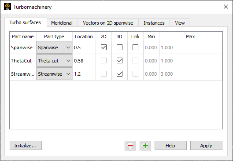233x161 pixels.
Task: Select the ThetaCut part name cell
Action: pos(23,61)
